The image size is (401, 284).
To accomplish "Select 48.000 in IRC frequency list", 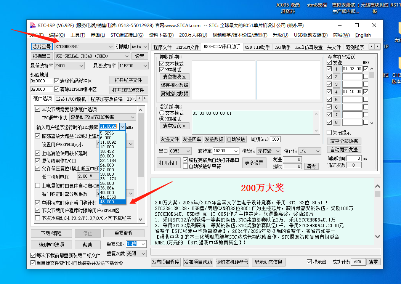I will pyautogui.click(x=112, y=202).
